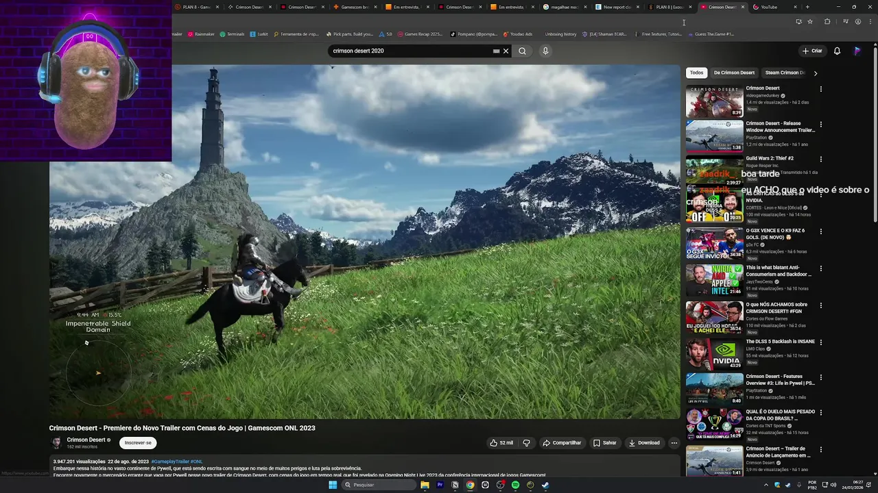The width and height of the screenshot is (878, 493).
Task: Open thumbnail of 'This is what blatant Anti-Consumerism' video
Action: point(715,280)
